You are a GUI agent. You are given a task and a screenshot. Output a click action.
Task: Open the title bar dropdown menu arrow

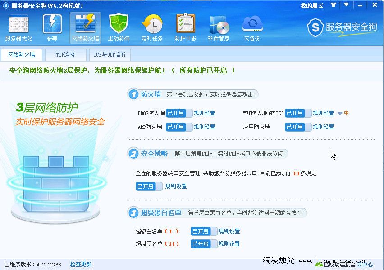(346, 4)
